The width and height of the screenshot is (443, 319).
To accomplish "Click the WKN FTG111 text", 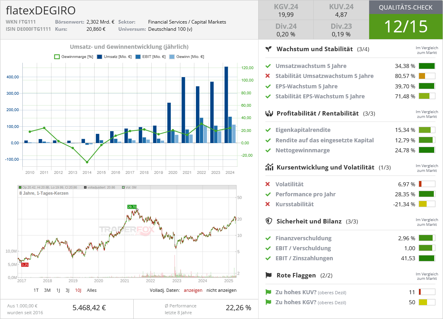I will [21, 22].
